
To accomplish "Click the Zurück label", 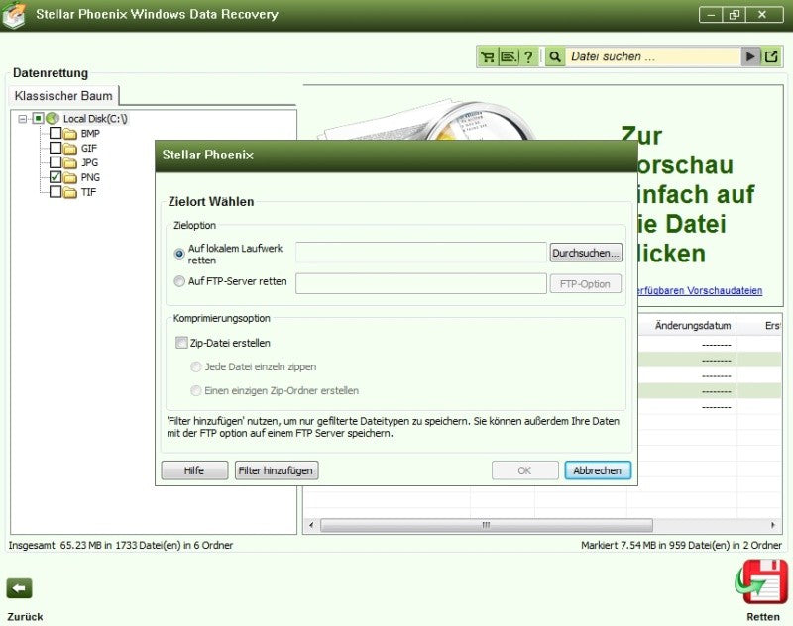I will tap(25, 617).
